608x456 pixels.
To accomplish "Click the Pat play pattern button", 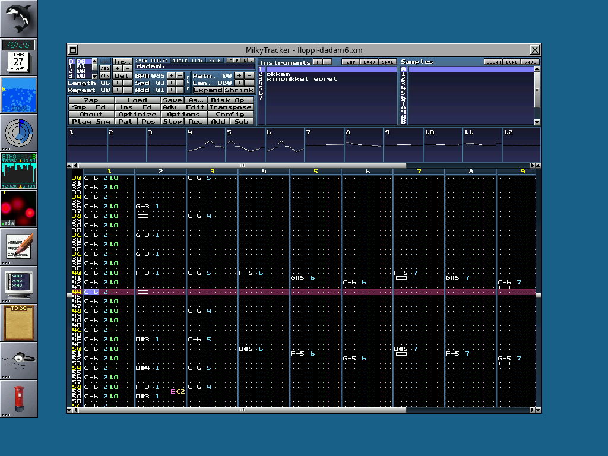I will 125,121.
